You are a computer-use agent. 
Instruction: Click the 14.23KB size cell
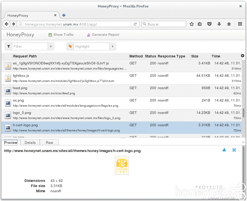[203, 113]
